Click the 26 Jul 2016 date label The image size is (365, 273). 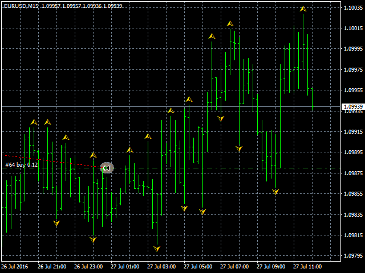(x=15, y=266)
